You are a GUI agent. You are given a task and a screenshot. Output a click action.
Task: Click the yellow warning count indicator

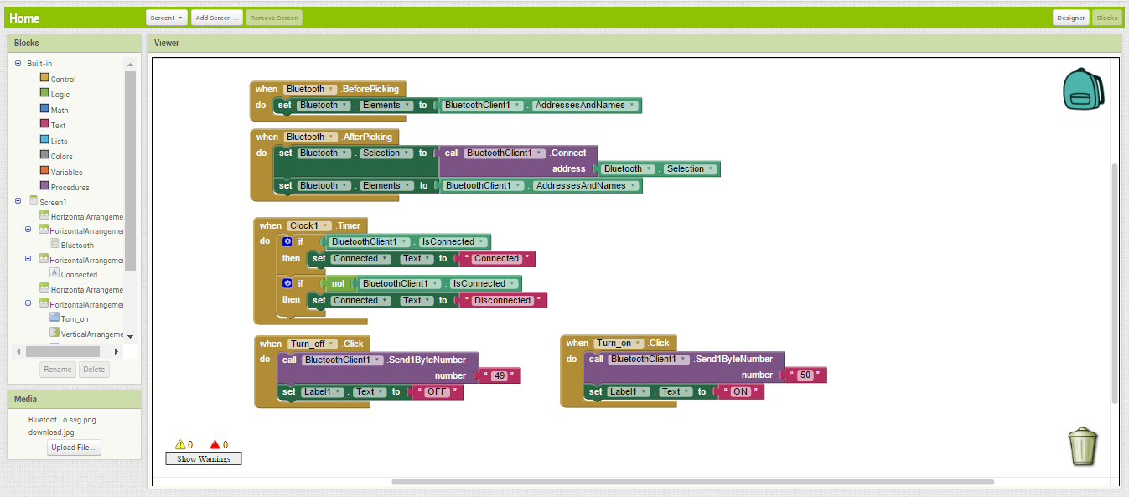(183, 444)
